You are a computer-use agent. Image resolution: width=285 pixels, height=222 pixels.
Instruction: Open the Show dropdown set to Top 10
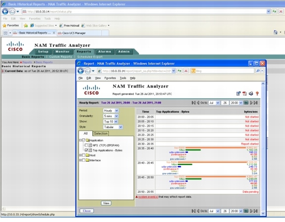click(110, 121)
